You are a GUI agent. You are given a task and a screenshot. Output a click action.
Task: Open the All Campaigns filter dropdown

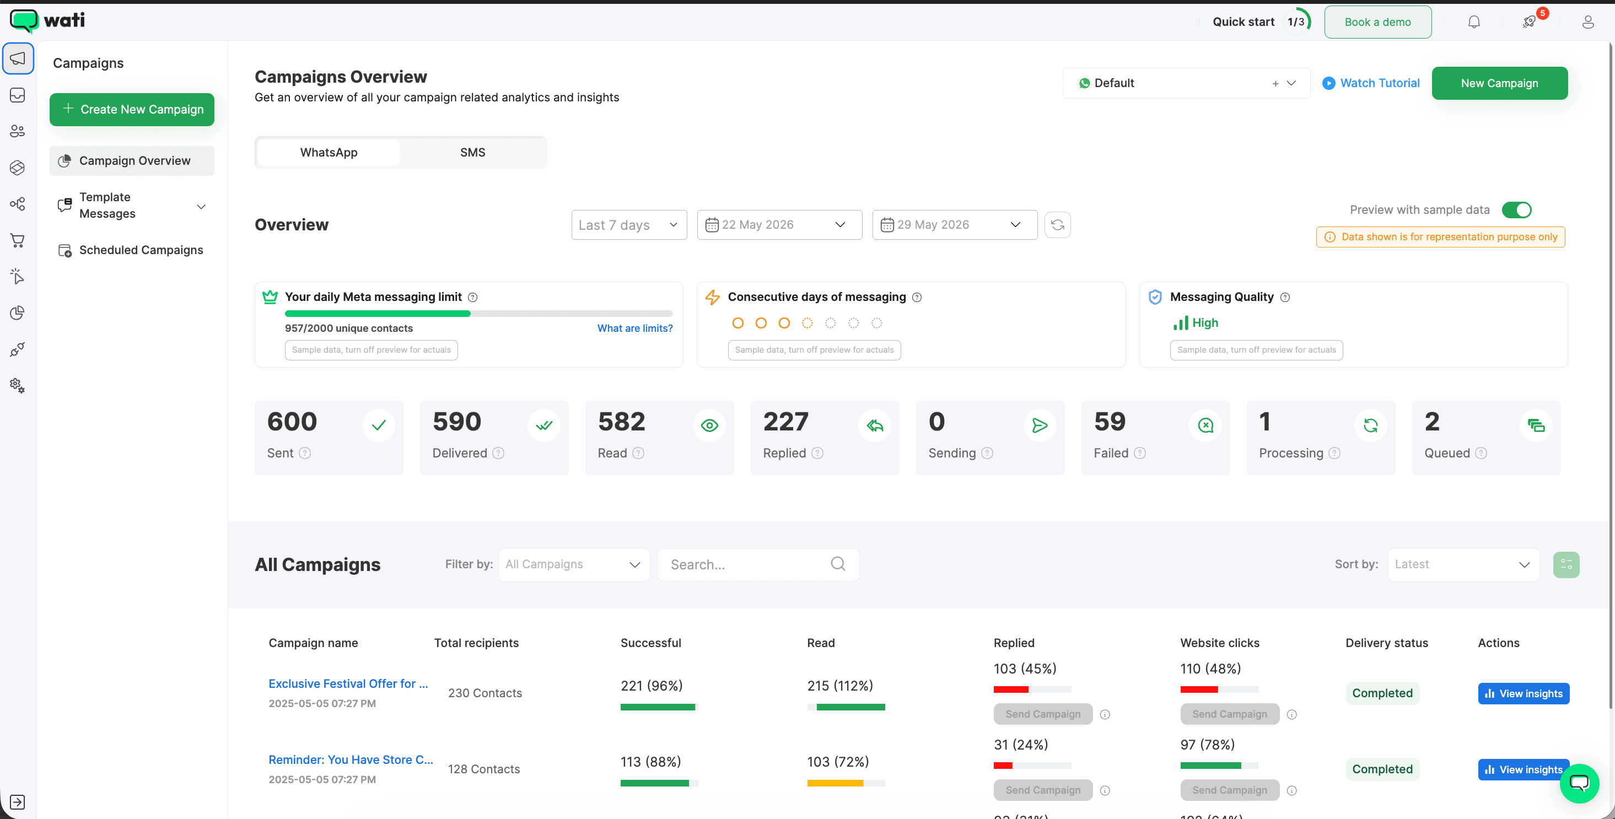click(x=574, y=564)
